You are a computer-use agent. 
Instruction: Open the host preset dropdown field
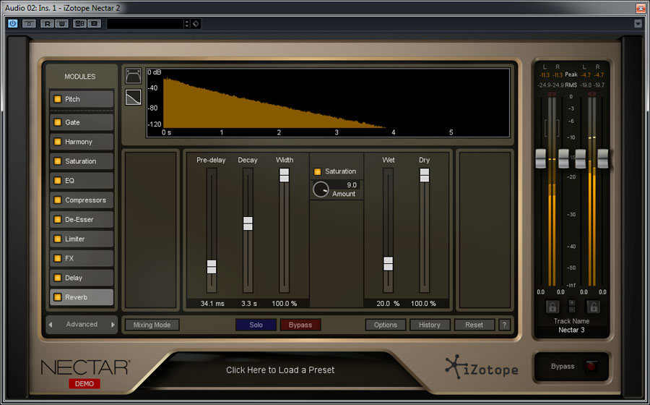coord(148,24)
